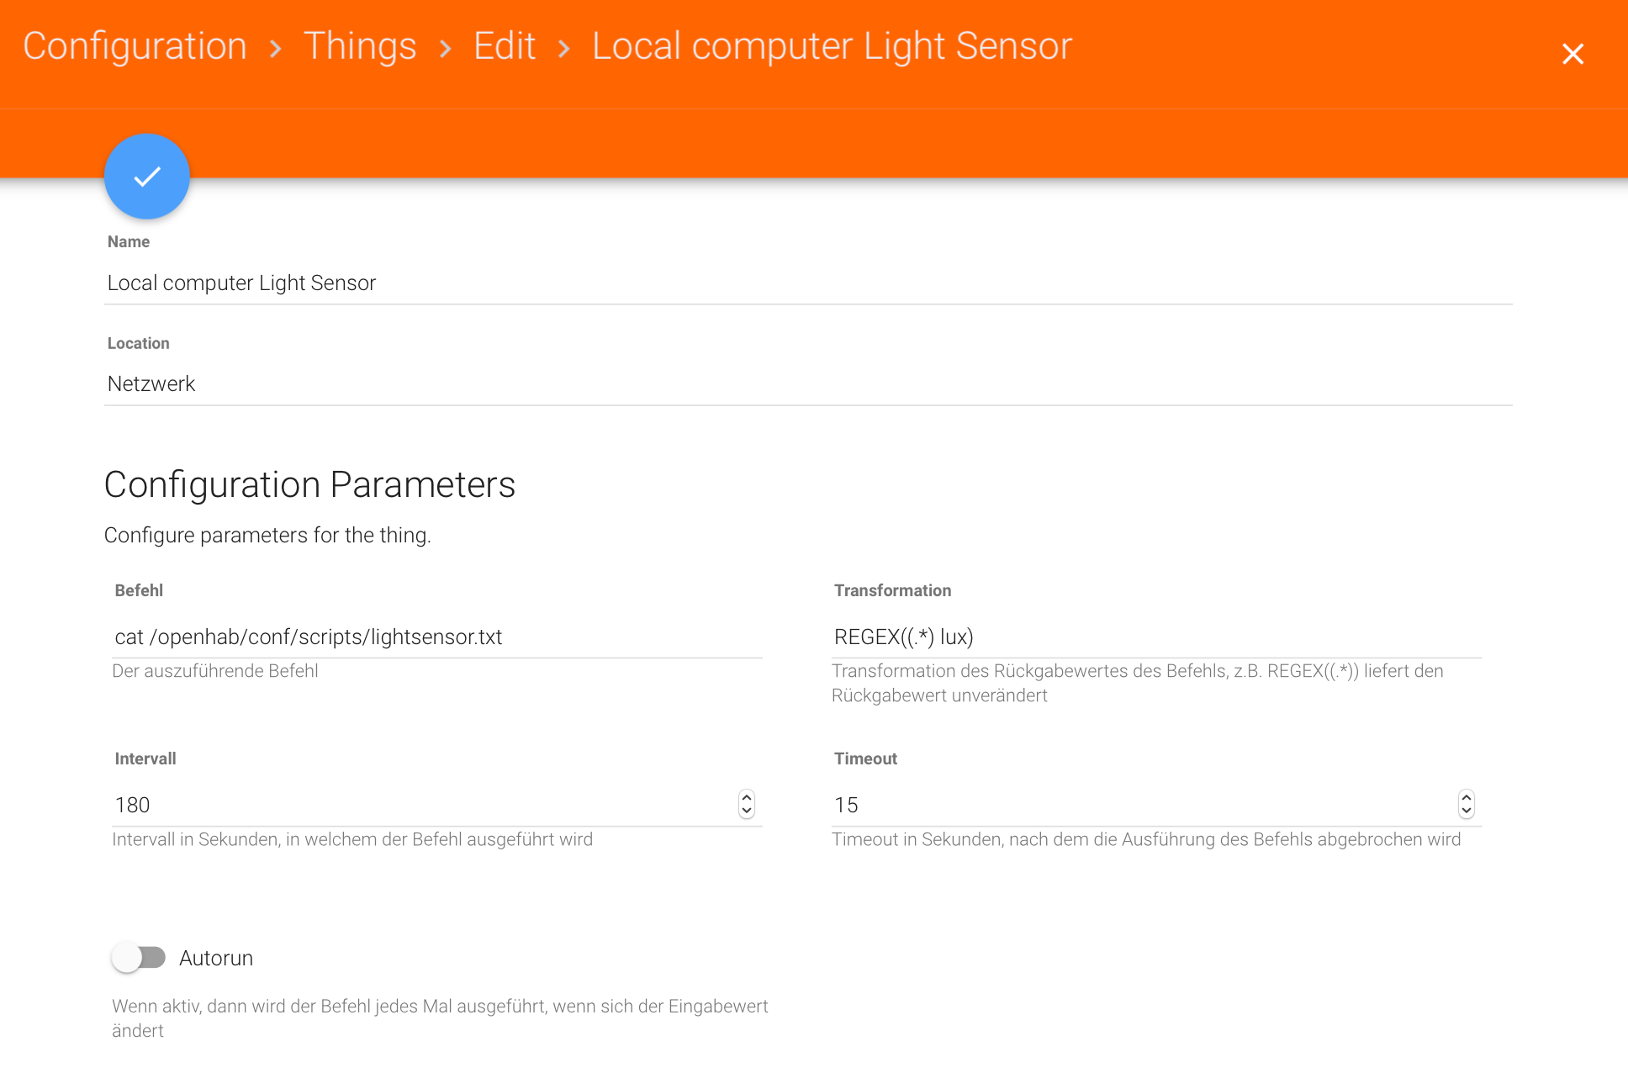Click the Transformation REGEX input field
The image size is (1628, 1073).
[x=1156, y=637]
